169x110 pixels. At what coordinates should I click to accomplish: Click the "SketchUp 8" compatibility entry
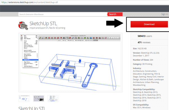coord(138,92)
